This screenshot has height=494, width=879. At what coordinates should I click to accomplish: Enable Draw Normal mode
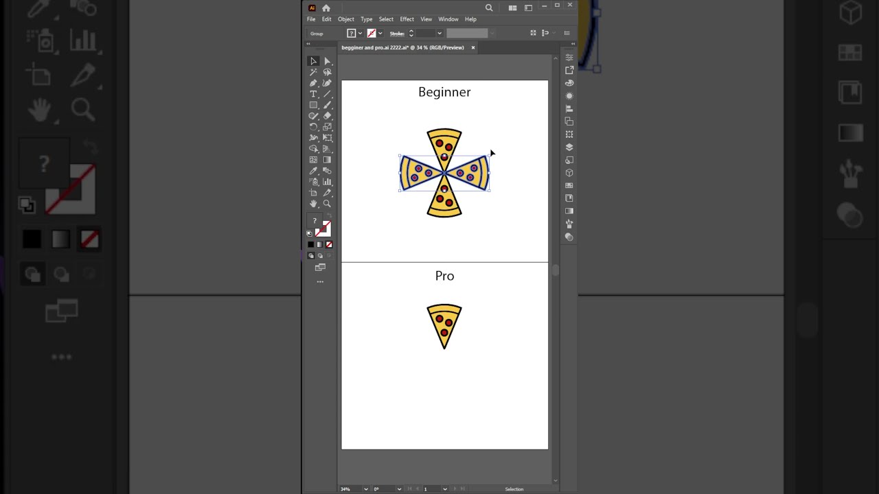(310, 255)
